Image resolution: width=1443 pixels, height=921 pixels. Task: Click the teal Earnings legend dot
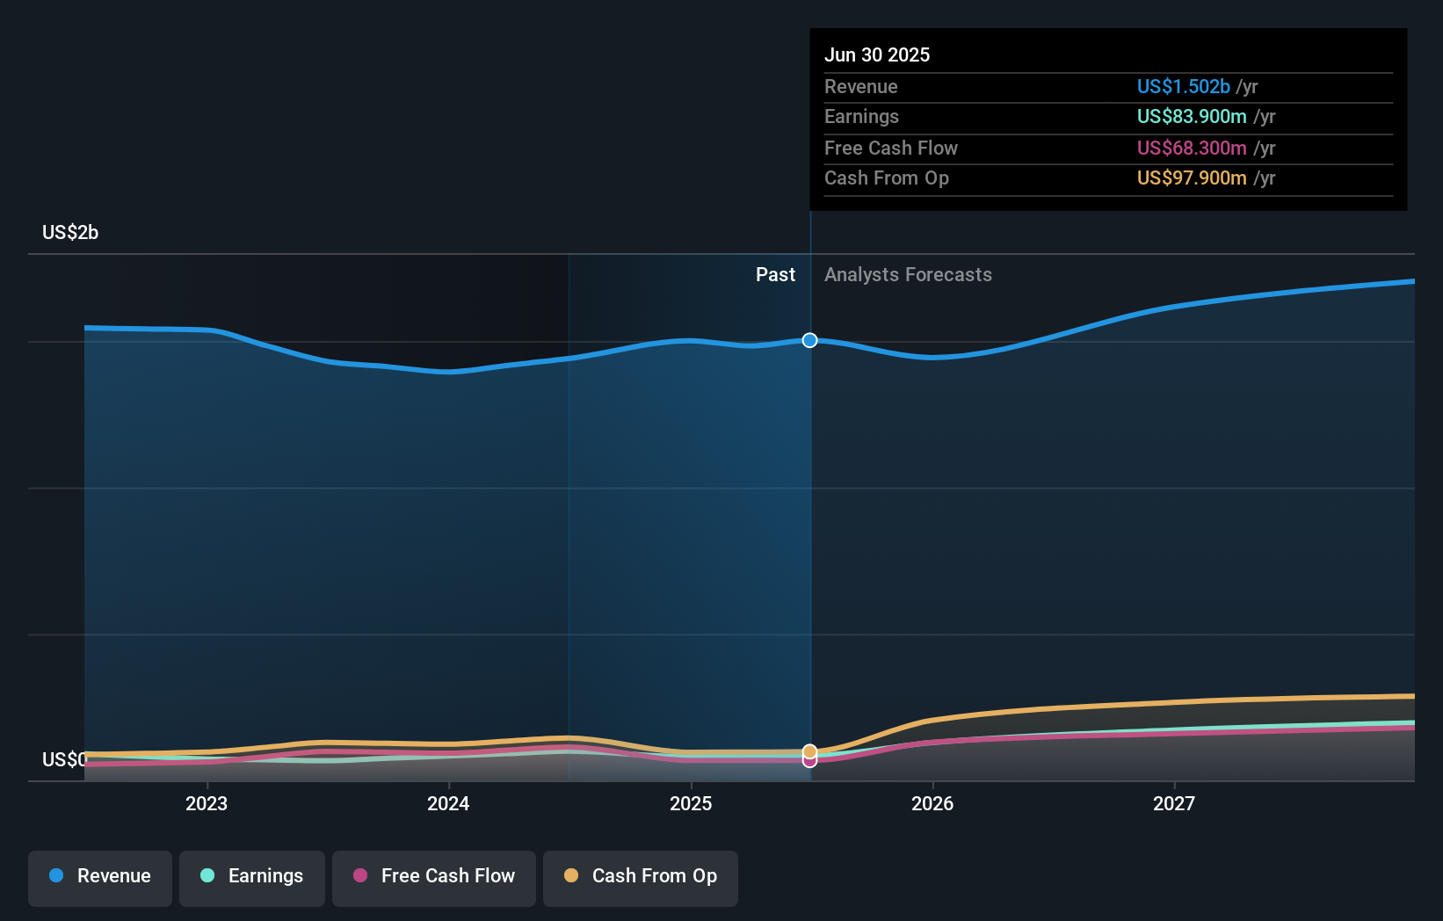207,875
